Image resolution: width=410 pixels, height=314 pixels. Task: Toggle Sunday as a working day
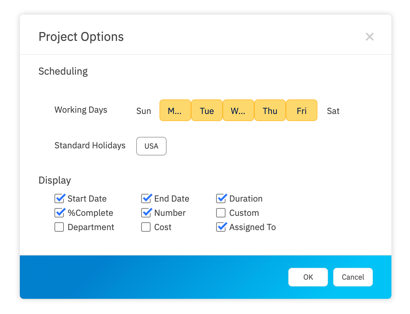(143, 111)
